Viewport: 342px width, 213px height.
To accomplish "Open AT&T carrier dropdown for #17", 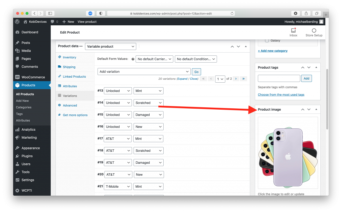I will [118, 139].
